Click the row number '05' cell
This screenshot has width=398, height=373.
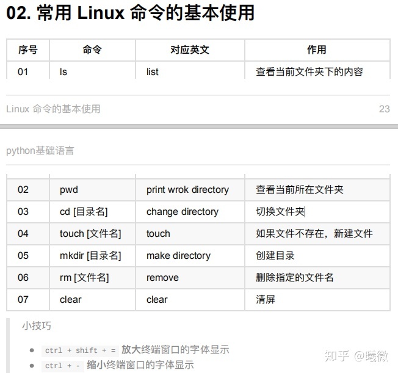pyautogui.click(x=28, y=256)
